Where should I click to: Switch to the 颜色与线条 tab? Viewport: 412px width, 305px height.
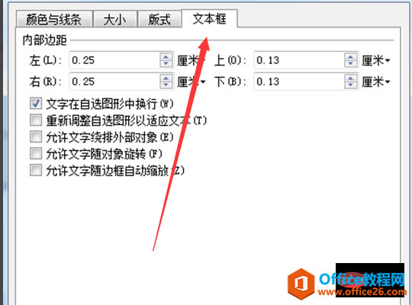tap(54, 19)
